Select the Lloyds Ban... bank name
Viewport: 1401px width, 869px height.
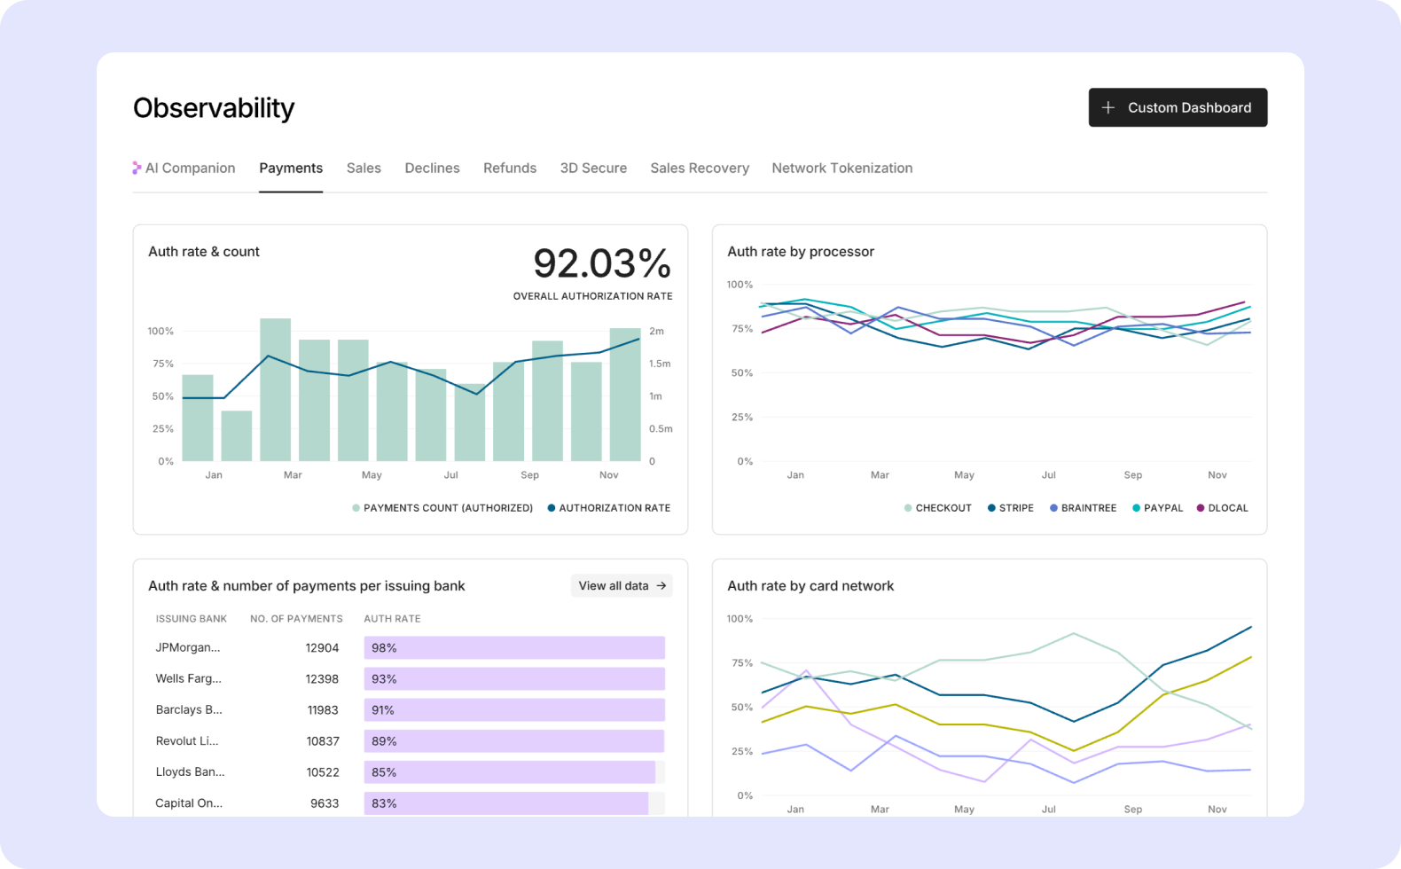[191, 772]
